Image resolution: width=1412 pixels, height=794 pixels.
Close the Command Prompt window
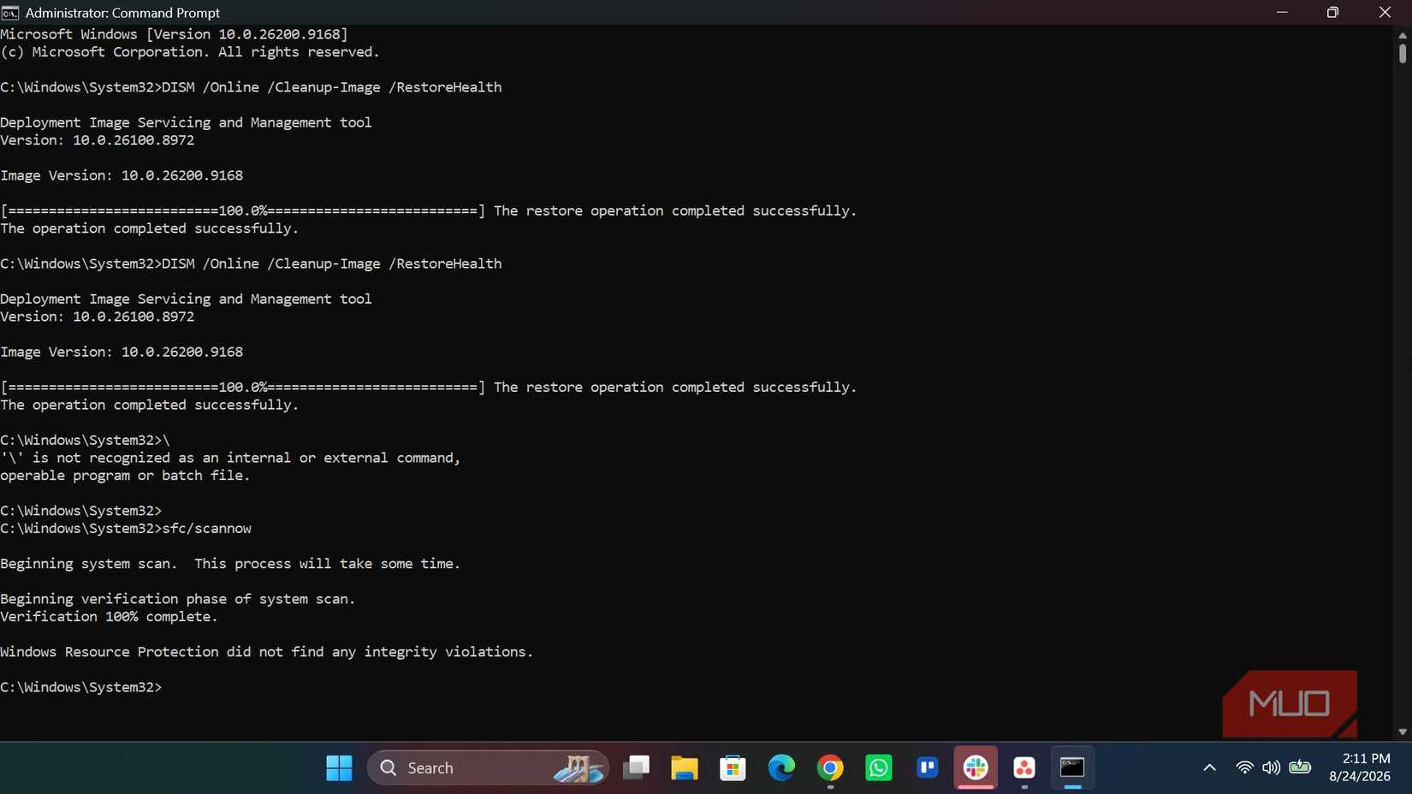click(1385, 12)
